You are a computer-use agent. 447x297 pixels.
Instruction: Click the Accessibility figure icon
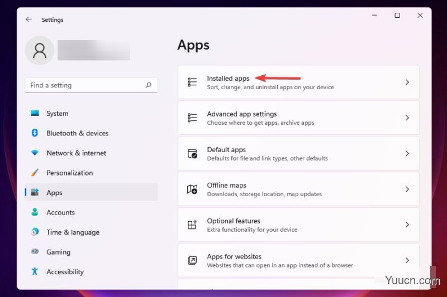click(35, 271)
